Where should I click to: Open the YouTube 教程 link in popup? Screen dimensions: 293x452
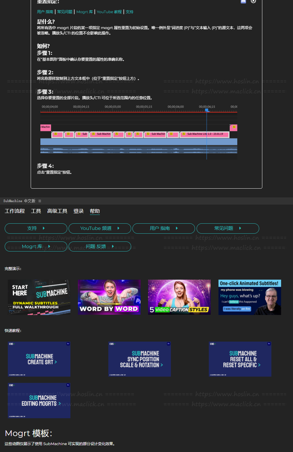(109, 12)
